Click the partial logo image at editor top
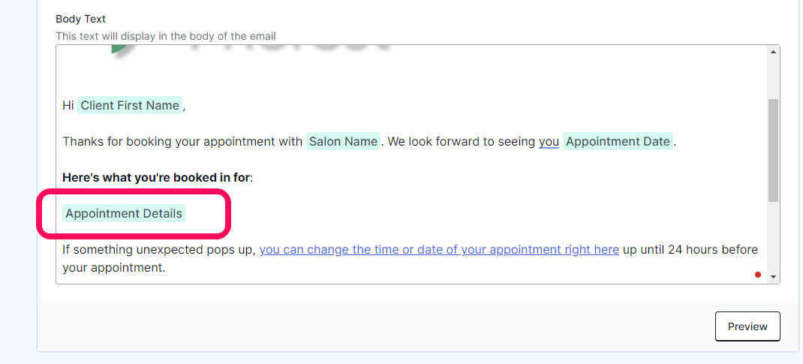 pos(251,51)
